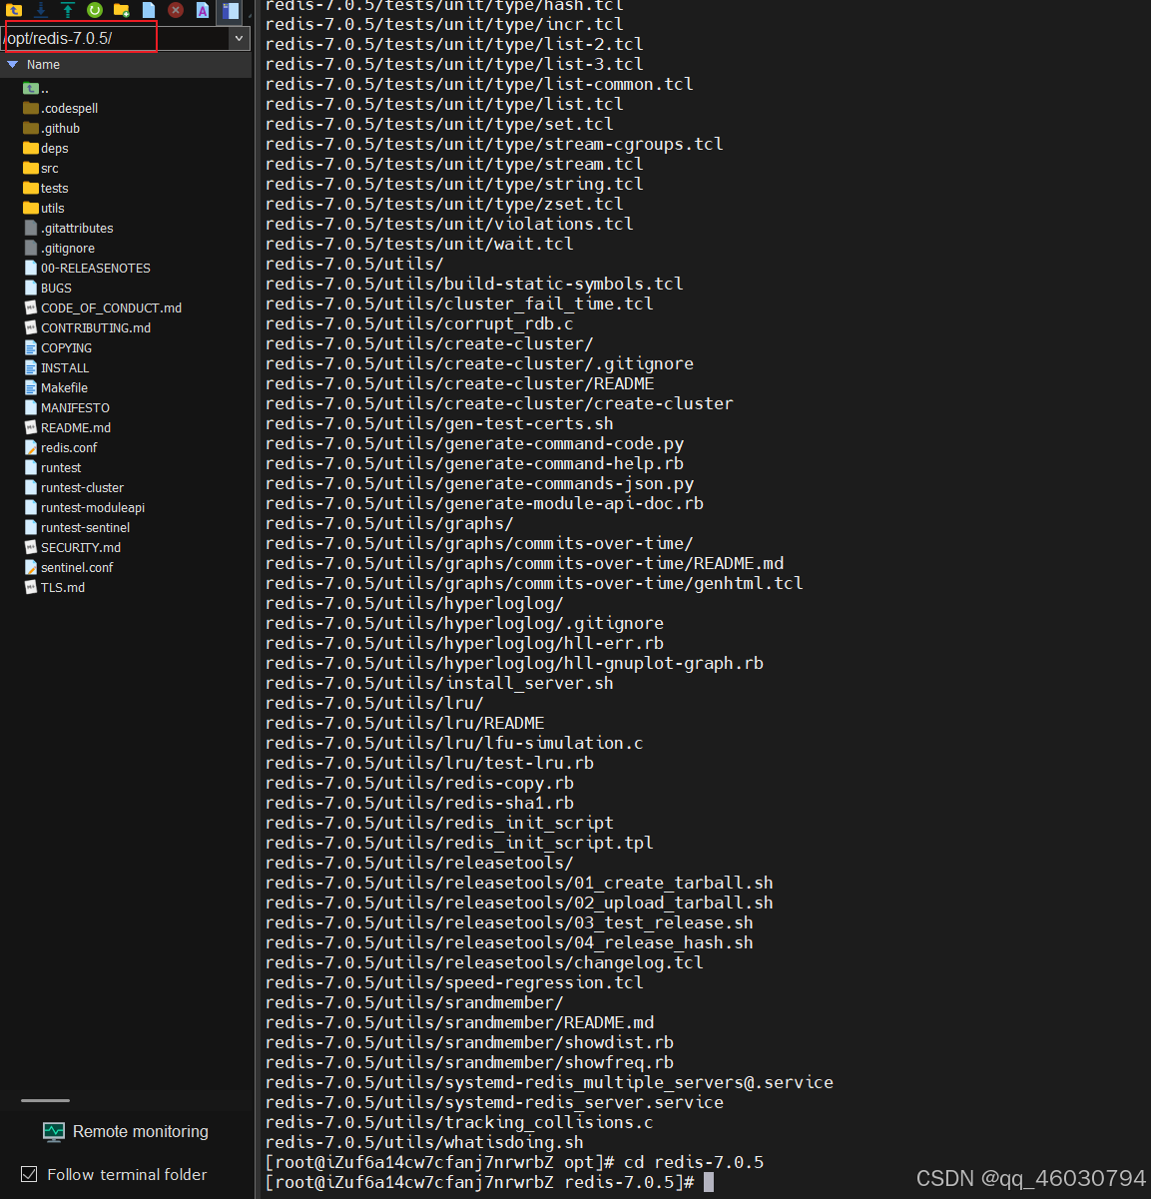This screenshot has width=1151, height=1199.
Task: Click the Name column header
Action: pos(43,64)
